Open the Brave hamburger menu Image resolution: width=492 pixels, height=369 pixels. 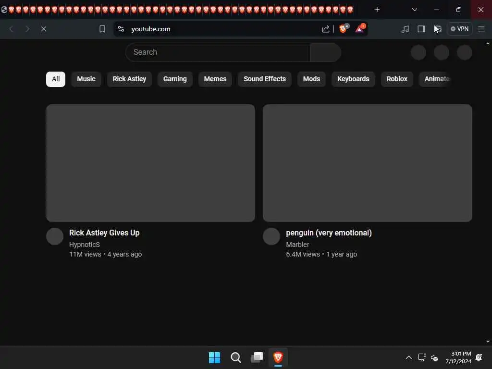coord(481,29)
